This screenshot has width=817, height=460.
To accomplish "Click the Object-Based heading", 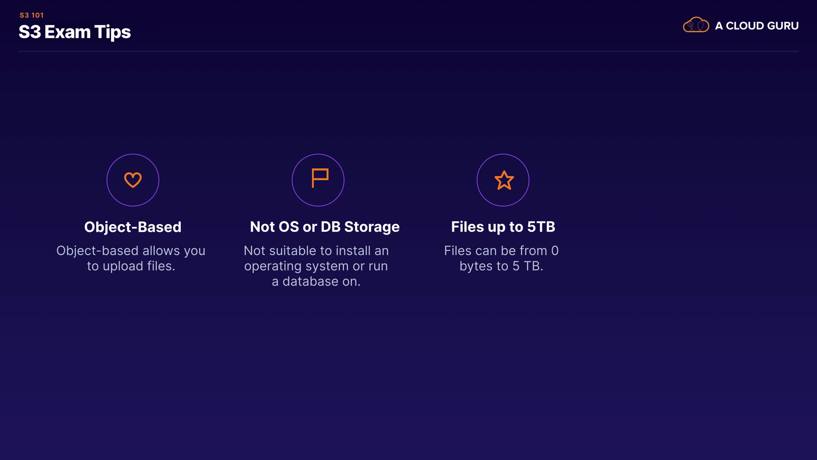I will 133,227.
